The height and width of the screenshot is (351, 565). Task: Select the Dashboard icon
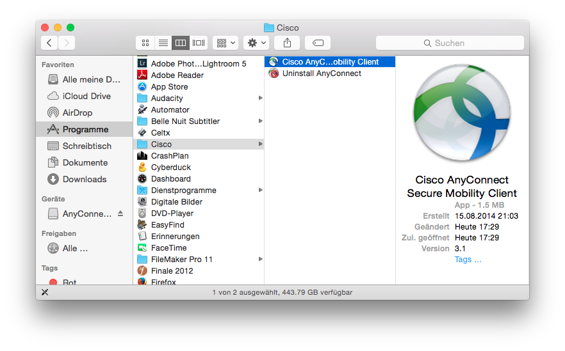coord(142,178)
